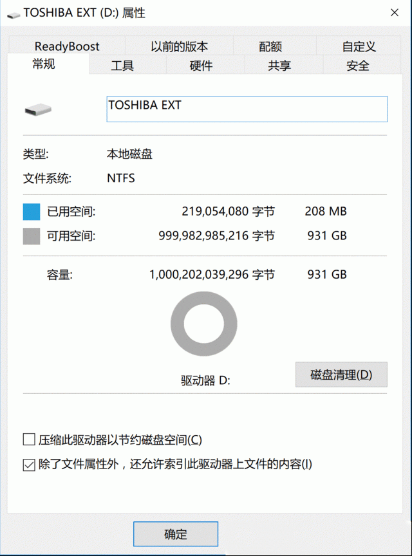Click the title bar drive icon
The width and height of the screenshot is (412, 556).
point(14,15)
